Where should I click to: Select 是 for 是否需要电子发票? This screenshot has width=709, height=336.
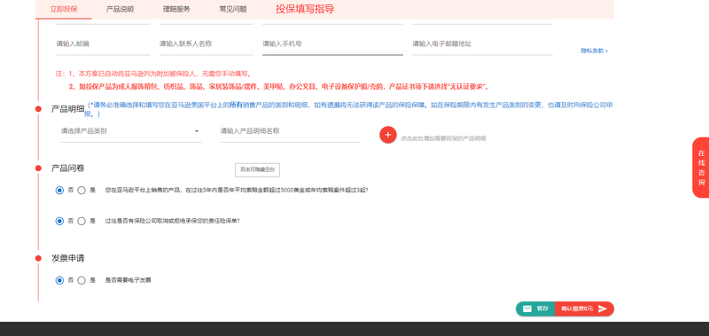pos(82,280)
